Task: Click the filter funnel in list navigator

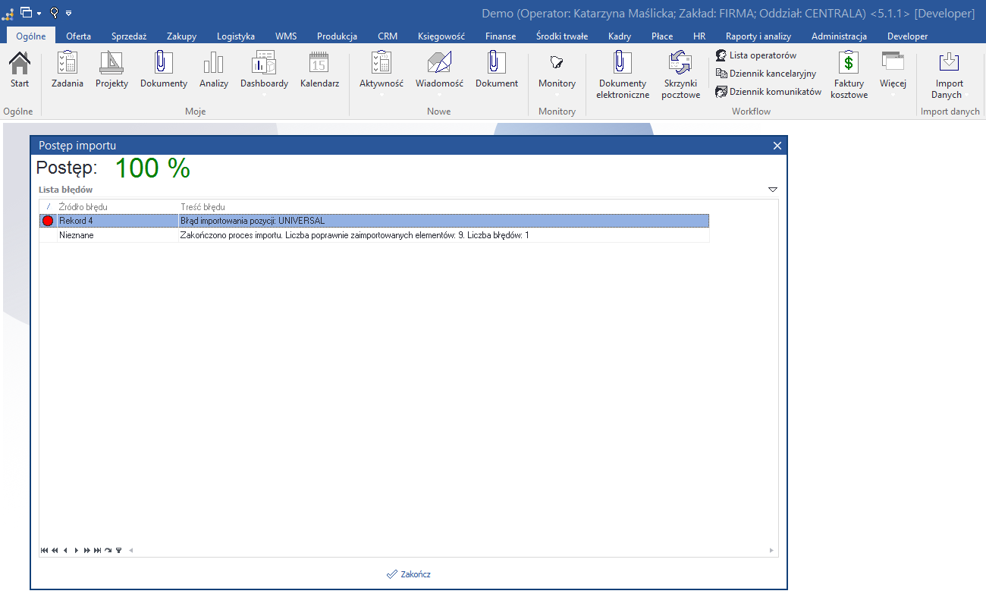Action: (118, 550)
